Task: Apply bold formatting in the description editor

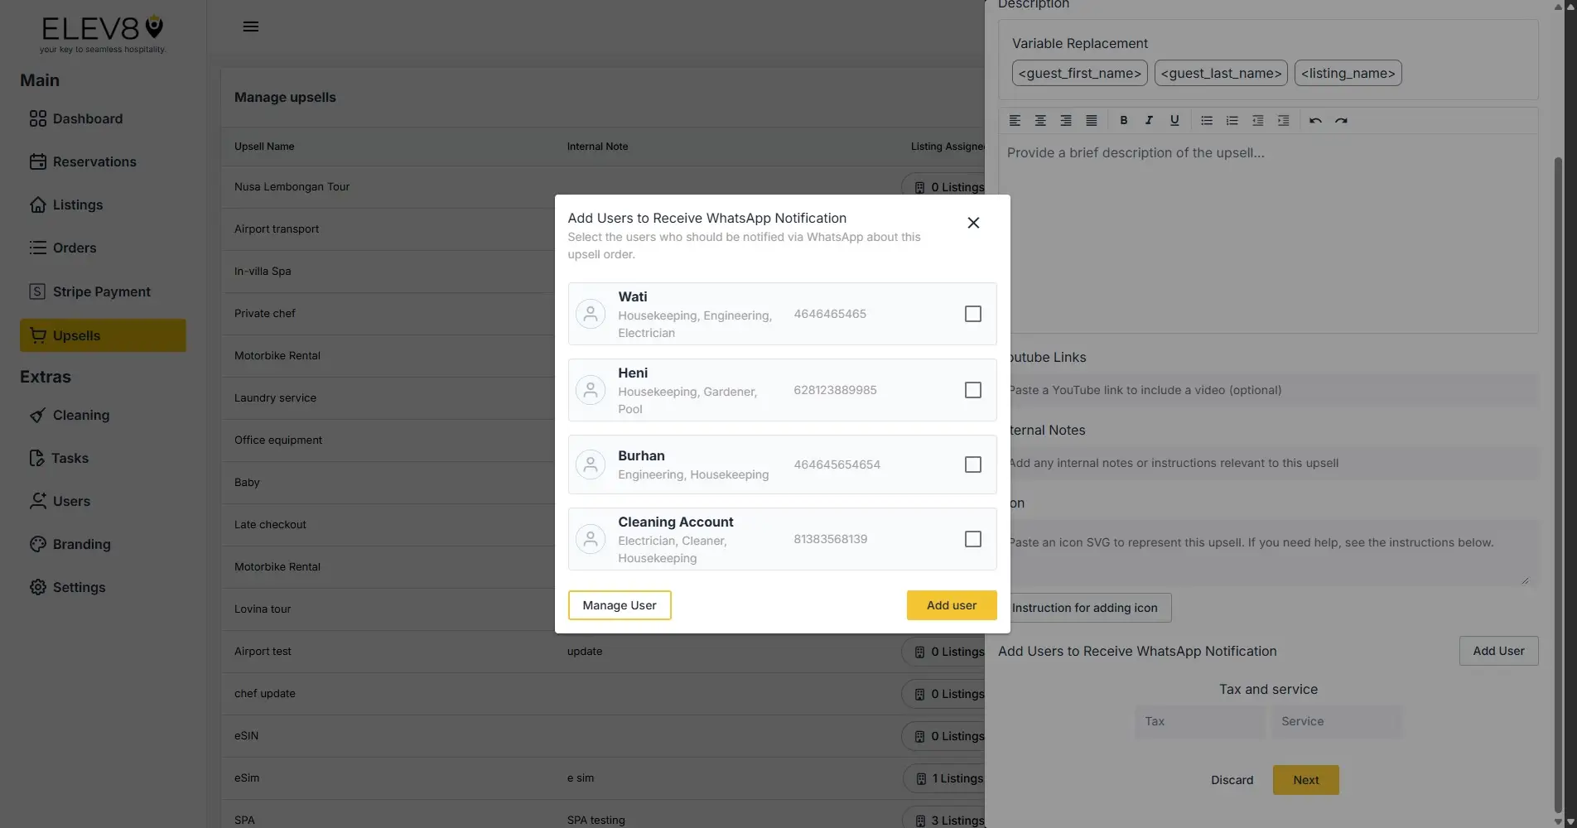Action: tap(1123, 120)
